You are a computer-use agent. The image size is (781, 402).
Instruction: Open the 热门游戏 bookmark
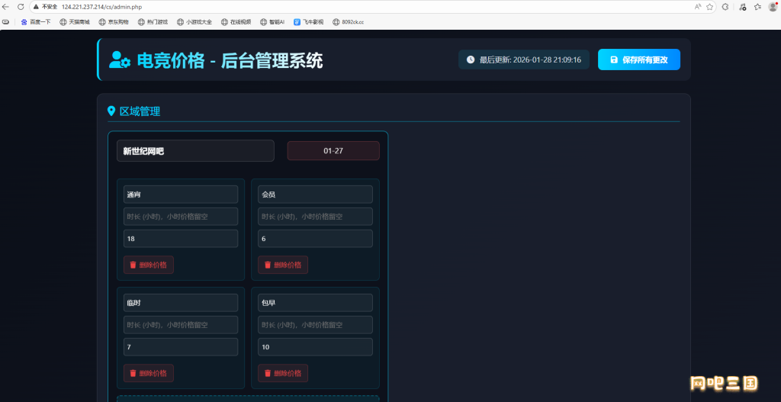coord(153,22)
